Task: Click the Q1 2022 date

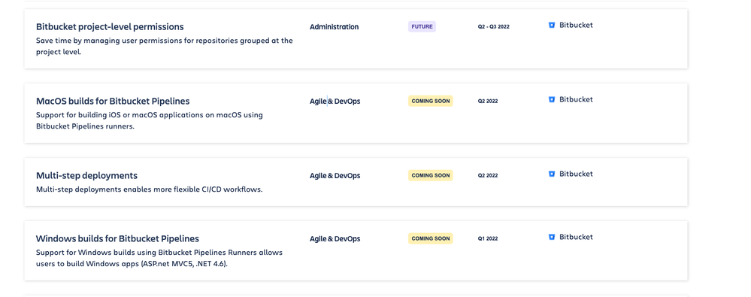Action: click(488, 238)
